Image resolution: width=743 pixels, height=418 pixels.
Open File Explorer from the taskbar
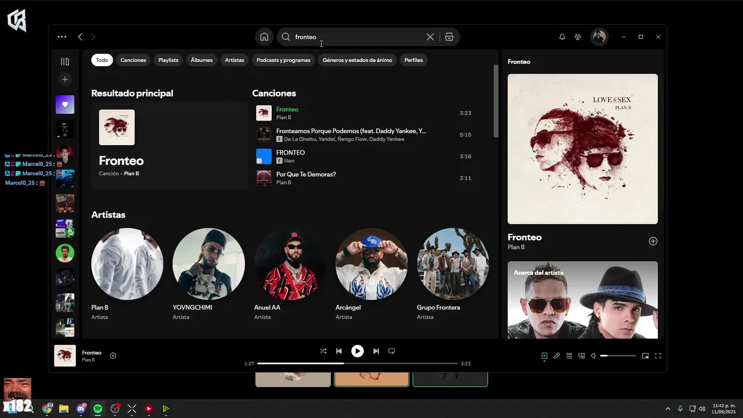click(64, 409)
